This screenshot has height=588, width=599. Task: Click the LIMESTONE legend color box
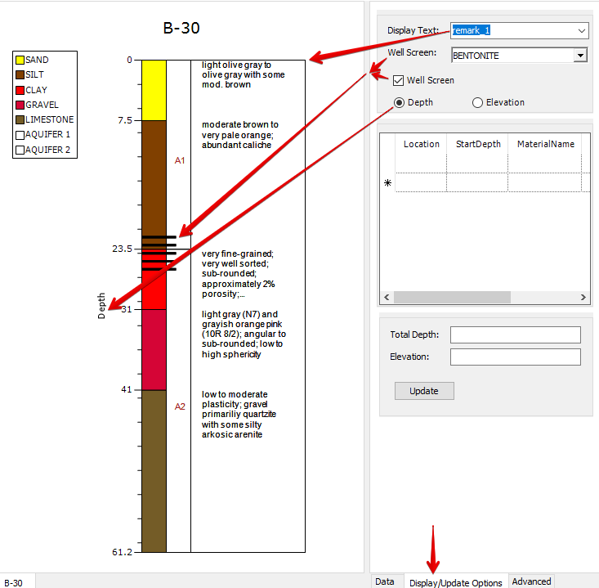click(20, 120)
